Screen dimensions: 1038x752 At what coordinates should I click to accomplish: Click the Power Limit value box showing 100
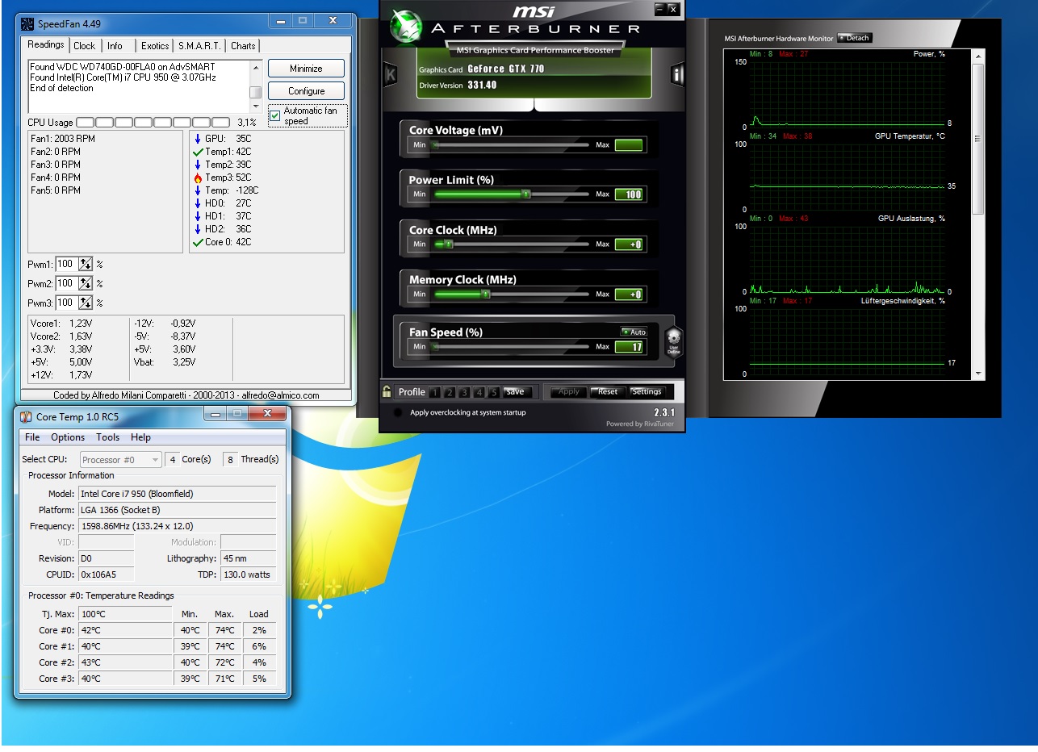point(629,194)
